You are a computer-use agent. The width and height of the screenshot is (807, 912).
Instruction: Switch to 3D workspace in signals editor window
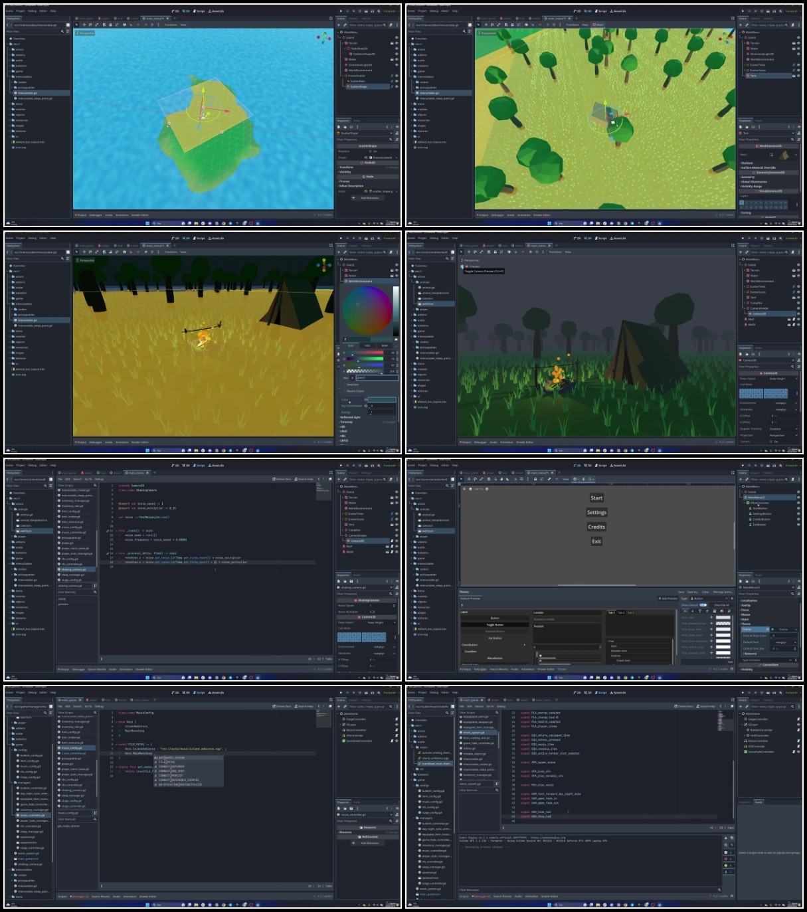(588, 692)
